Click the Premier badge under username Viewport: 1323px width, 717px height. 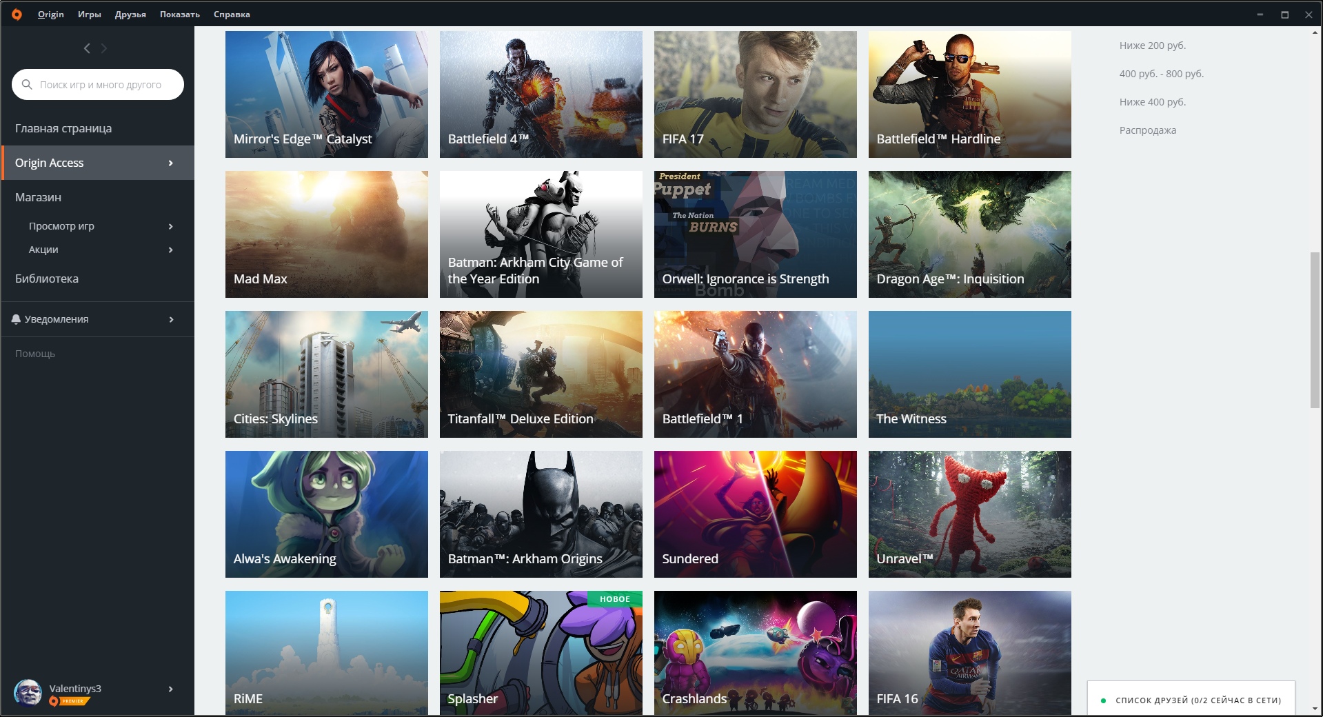(70, 701)
